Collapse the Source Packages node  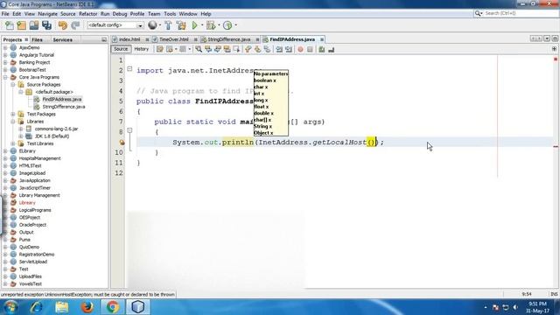[x=13, y=85]
